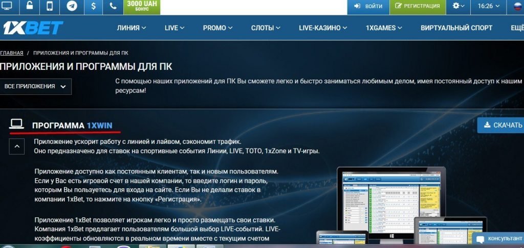The image size is (524, 248).
Task: Open the Ещё menu item
Action: (517, 28)
